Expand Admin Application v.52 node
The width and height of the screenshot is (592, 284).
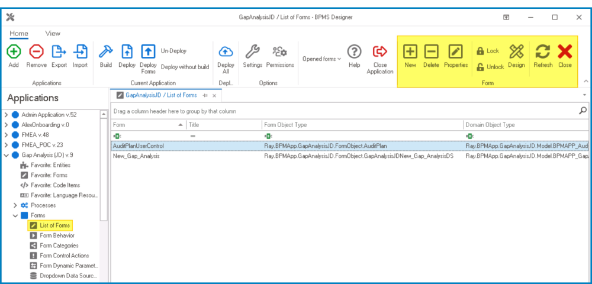coord(6,115)
